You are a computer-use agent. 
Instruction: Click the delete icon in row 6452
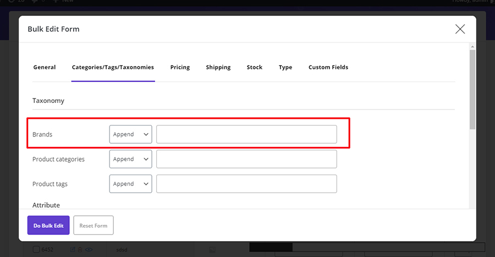80,249
